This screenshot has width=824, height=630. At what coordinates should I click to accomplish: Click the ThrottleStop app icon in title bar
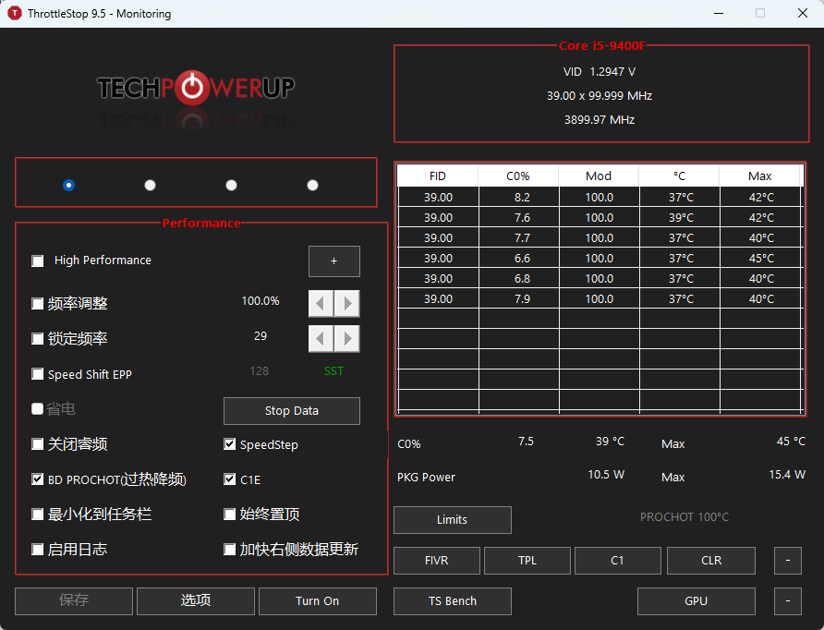point(15,13)
